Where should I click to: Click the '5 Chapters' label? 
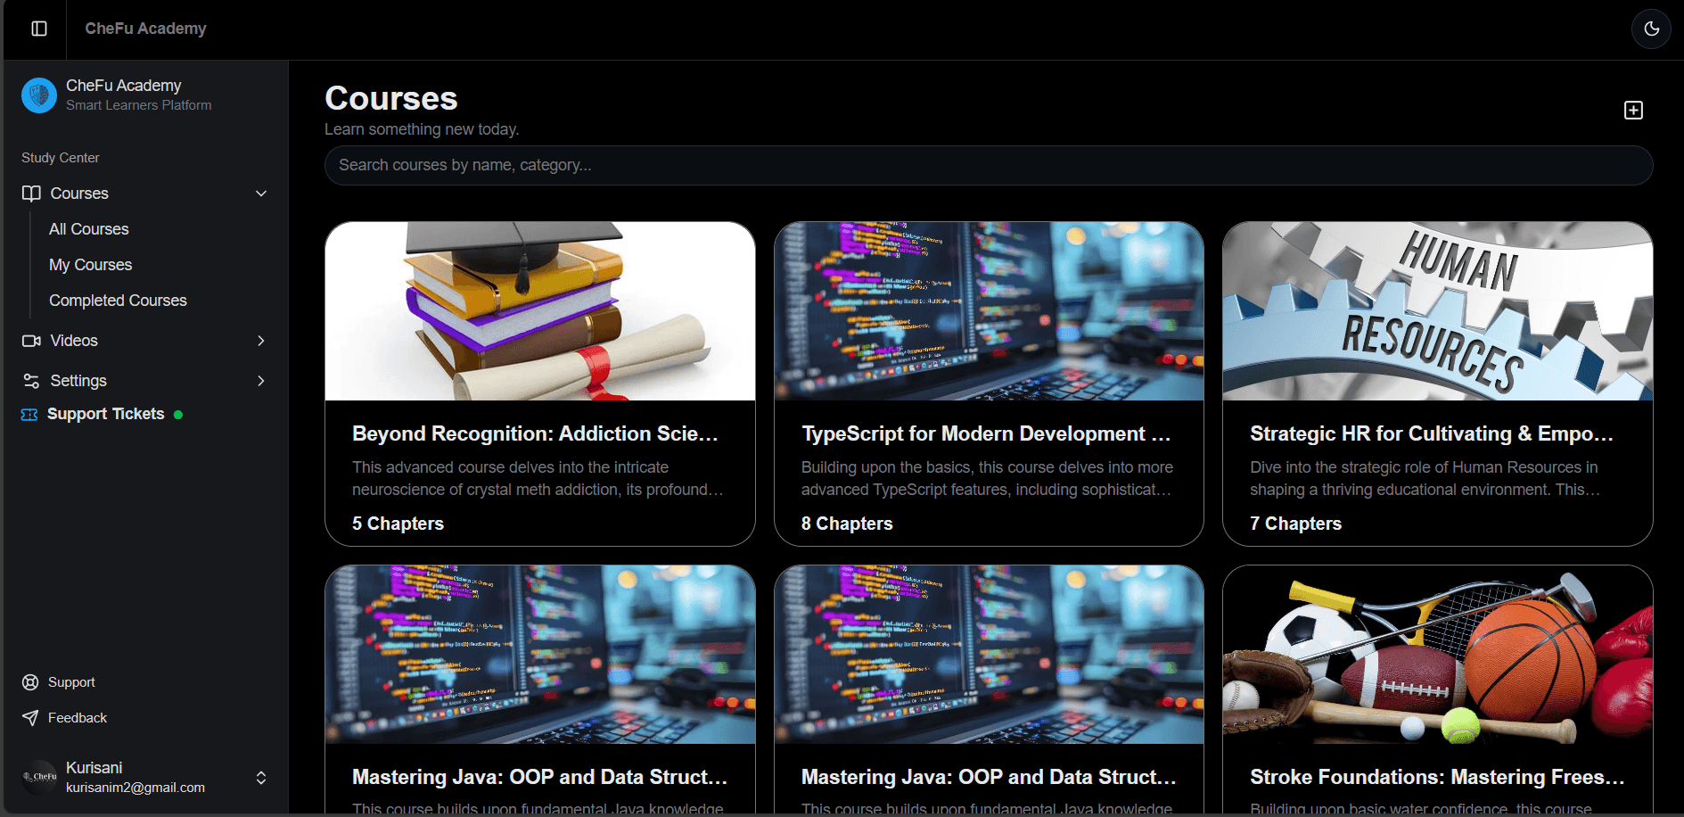pos(398,524)
